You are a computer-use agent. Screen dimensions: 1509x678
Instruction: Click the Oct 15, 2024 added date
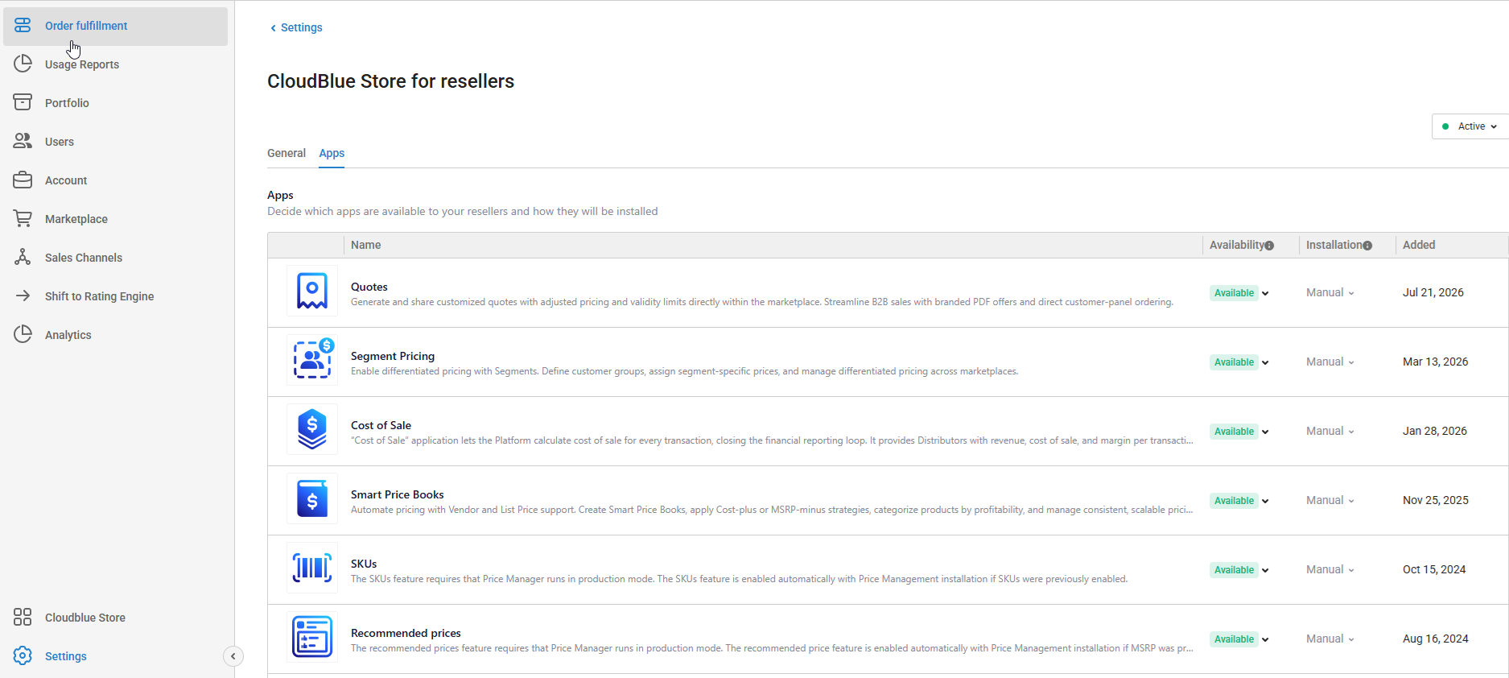[1434, 569]
